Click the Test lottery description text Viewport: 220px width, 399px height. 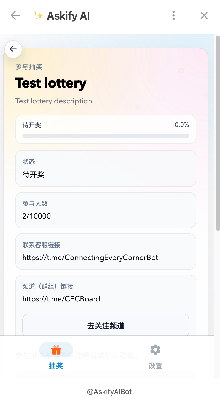click(54, 101)
